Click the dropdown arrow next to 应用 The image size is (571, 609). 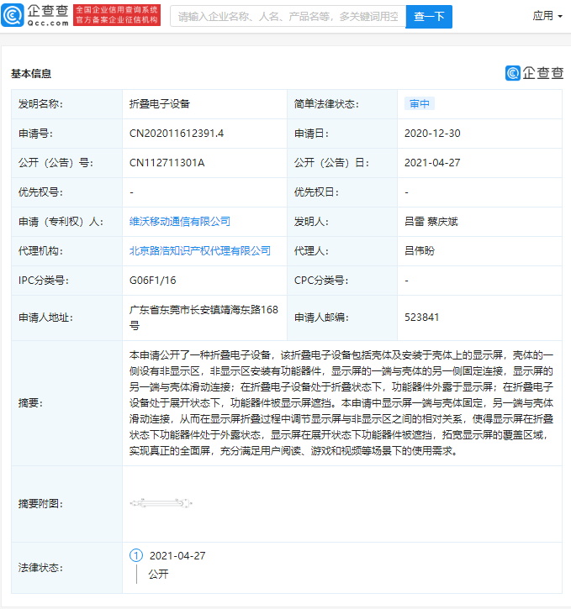(x=560, y=17)
